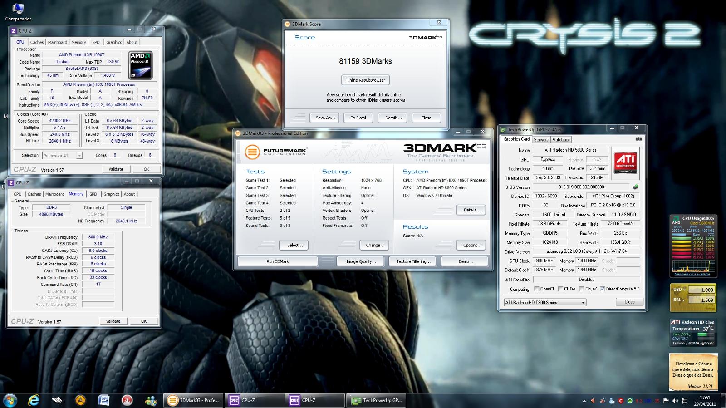Screen dimensions: 726x408
Task: Open the Computador desktop icon
Action: point(18,12)
